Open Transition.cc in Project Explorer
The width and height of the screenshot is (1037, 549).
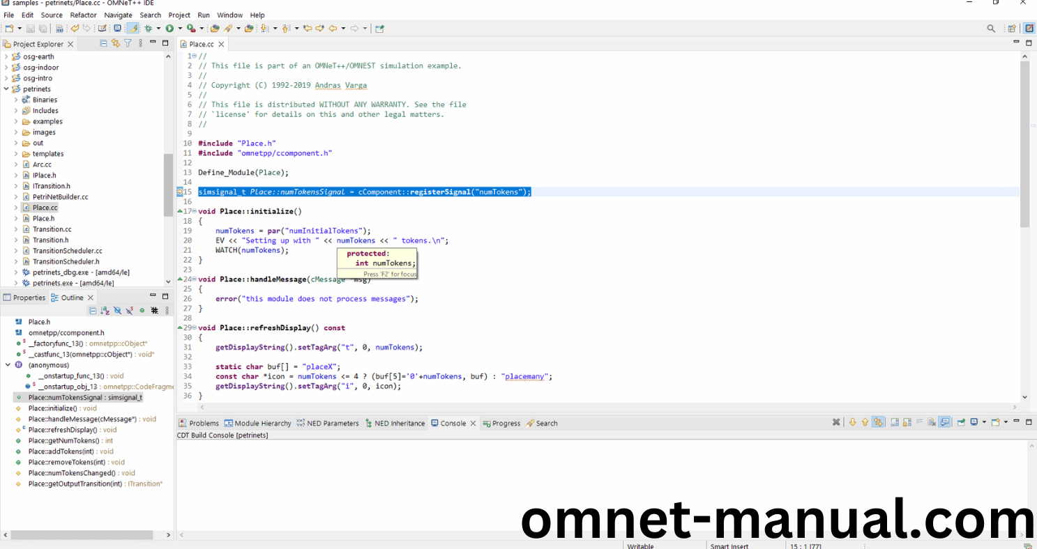[x=52, y=229]
